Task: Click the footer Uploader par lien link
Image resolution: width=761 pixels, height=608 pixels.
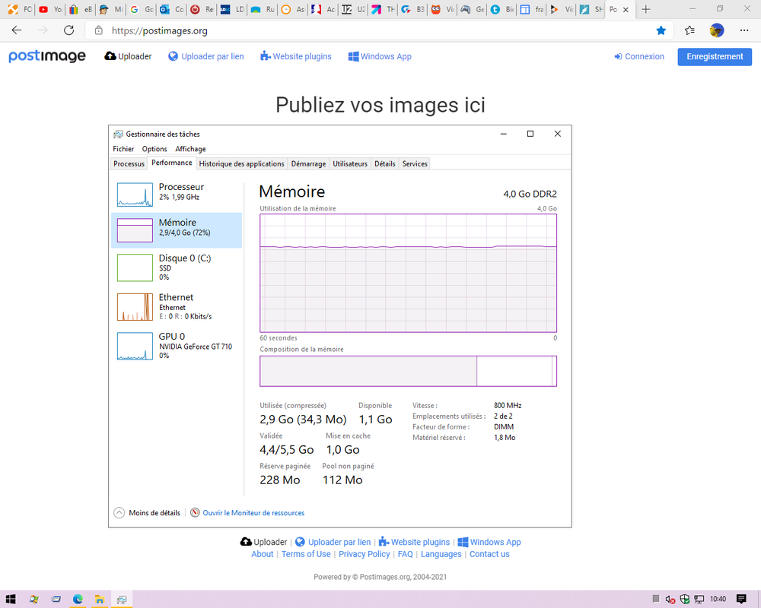Action: coord(333,542)
